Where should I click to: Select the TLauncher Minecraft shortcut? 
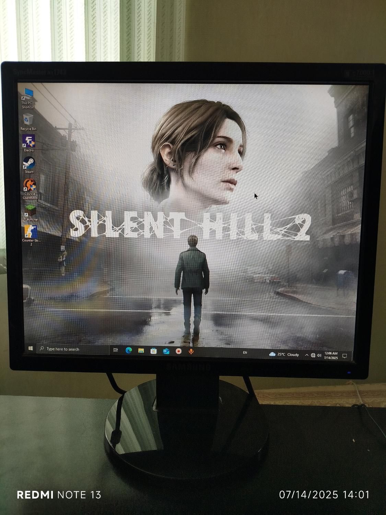(31, 213)
